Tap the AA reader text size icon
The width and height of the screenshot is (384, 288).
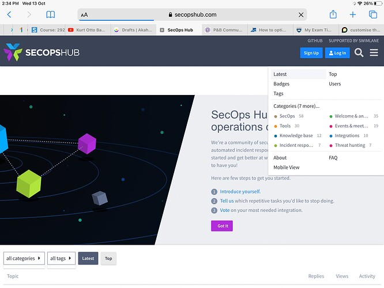click(x=84, y=15)
